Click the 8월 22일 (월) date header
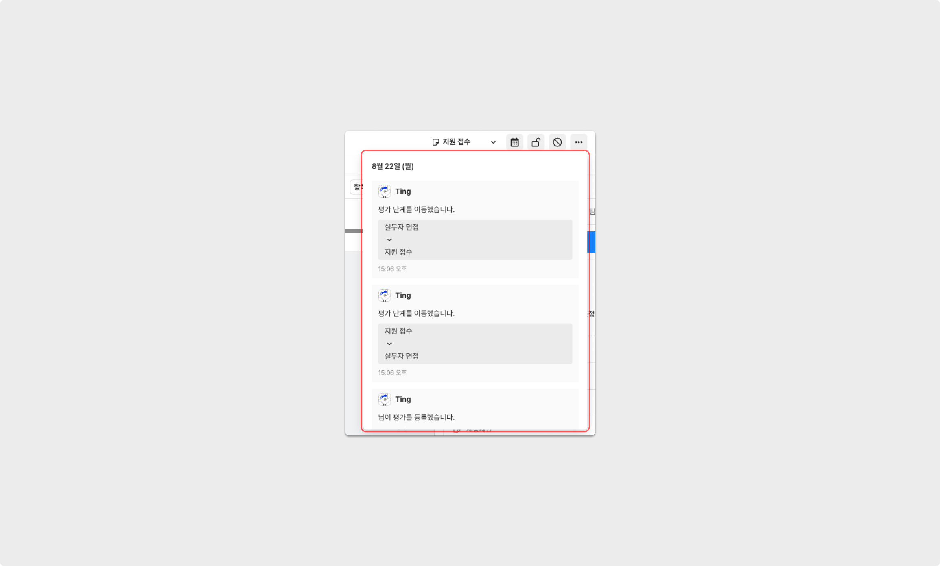940x566 pixels. (x=392, y=166)
